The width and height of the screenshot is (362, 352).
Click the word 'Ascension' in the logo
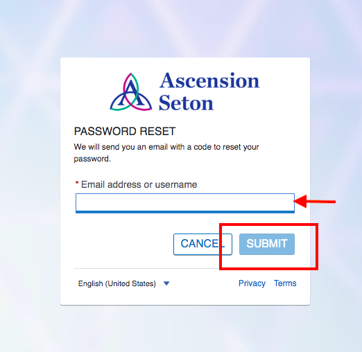(209, 80)
